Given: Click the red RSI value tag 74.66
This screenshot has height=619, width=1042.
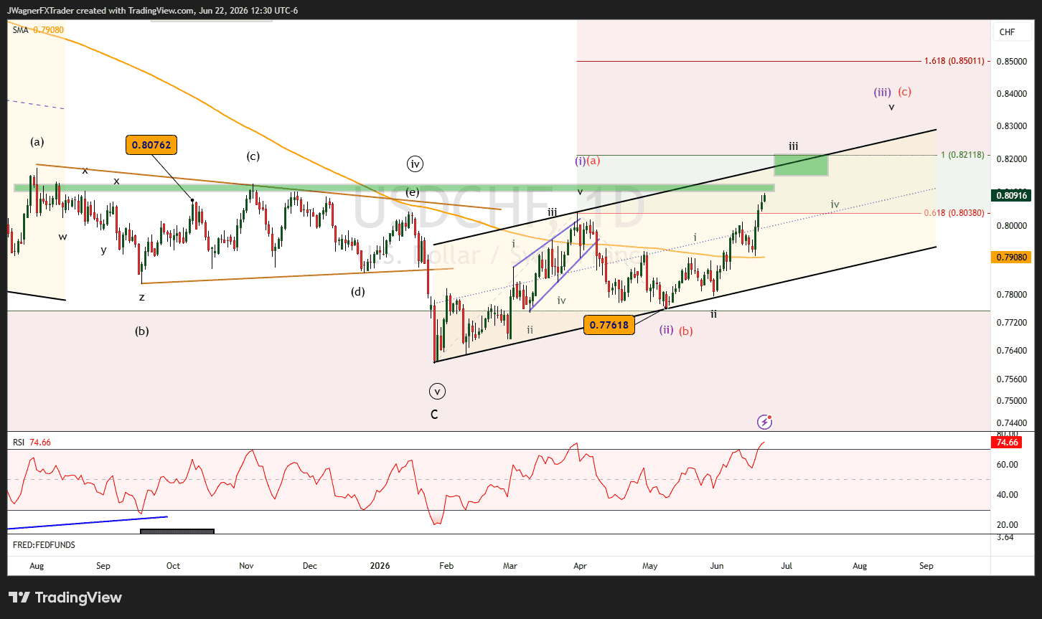Looking at the screenshot, I should [1008, 443].
